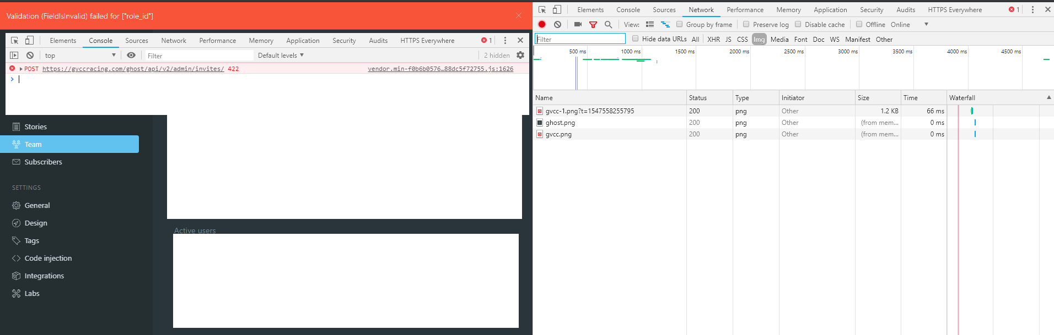Click inside the console Filter field
The image size is (1054, 335).
[x=198, y=56]
